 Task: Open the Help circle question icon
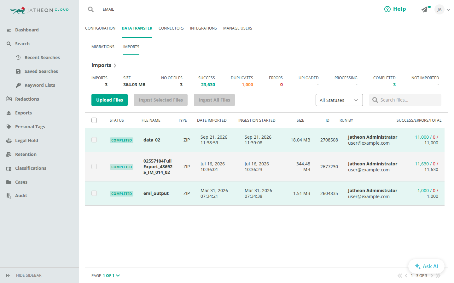(387, 9)
